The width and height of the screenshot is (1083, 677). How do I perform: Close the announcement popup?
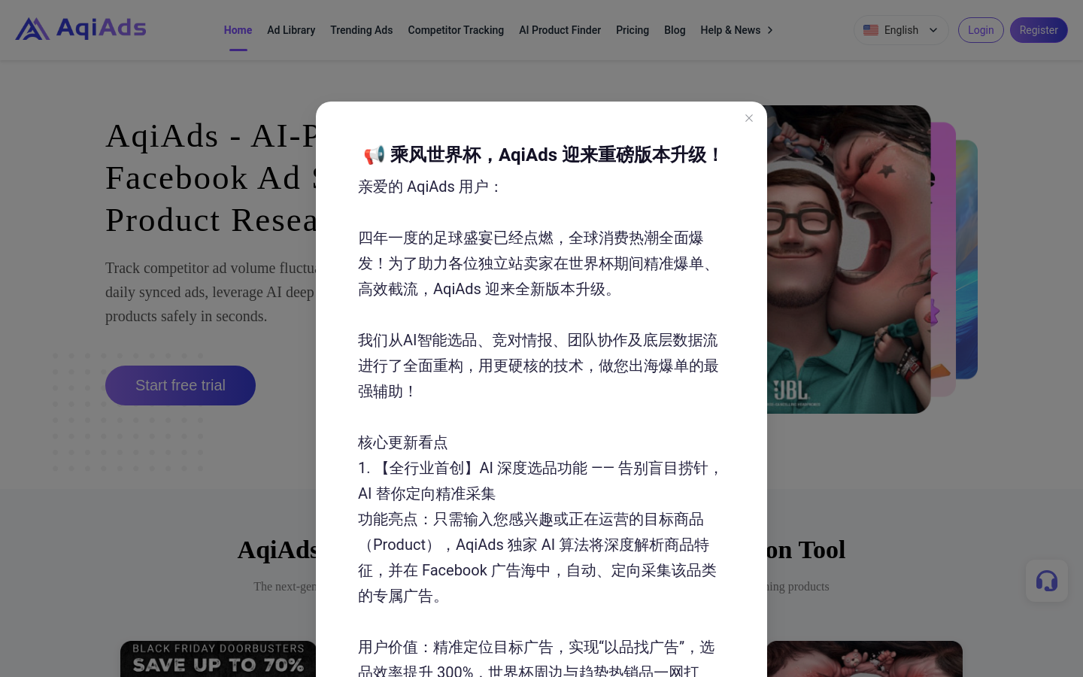click(x=749, y=118)
